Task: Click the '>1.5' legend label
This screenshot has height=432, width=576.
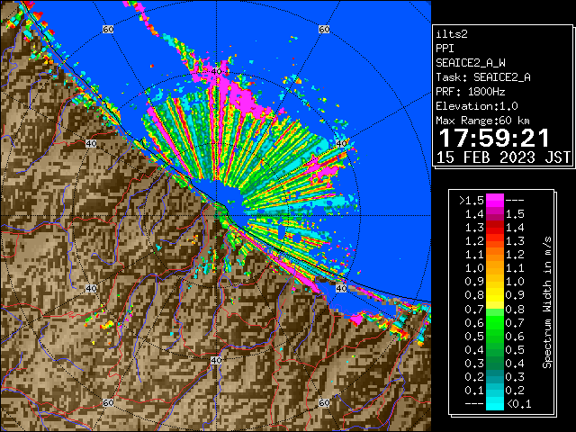Action: click(x=471, y=201)
